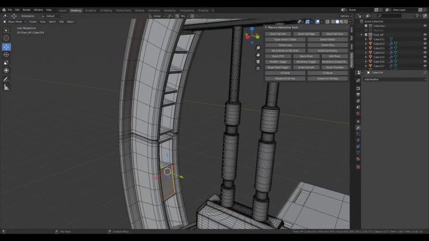
Task: Toggle the camera view icon
Action: point(258,62)
